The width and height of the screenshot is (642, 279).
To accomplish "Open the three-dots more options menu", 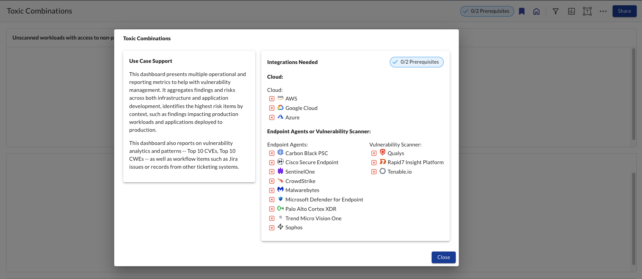I will pyautogui.click(x=603, y=11).
